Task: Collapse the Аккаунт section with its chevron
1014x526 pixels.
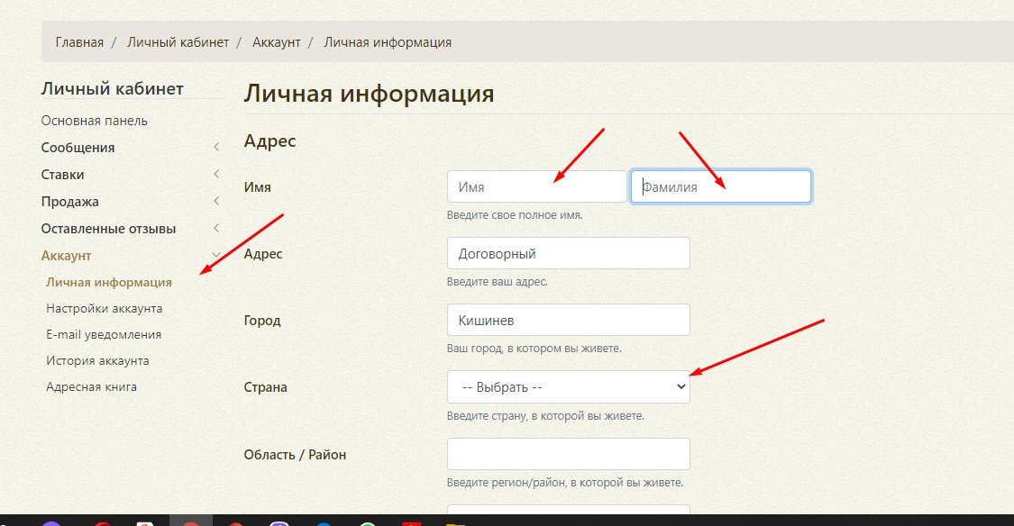Action: [x=216, y=256]
